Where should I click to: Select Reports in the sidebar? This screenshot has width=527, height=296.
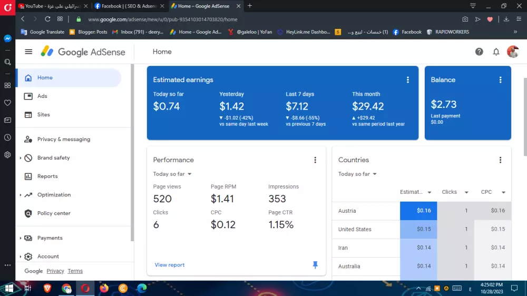pos(47,176)
